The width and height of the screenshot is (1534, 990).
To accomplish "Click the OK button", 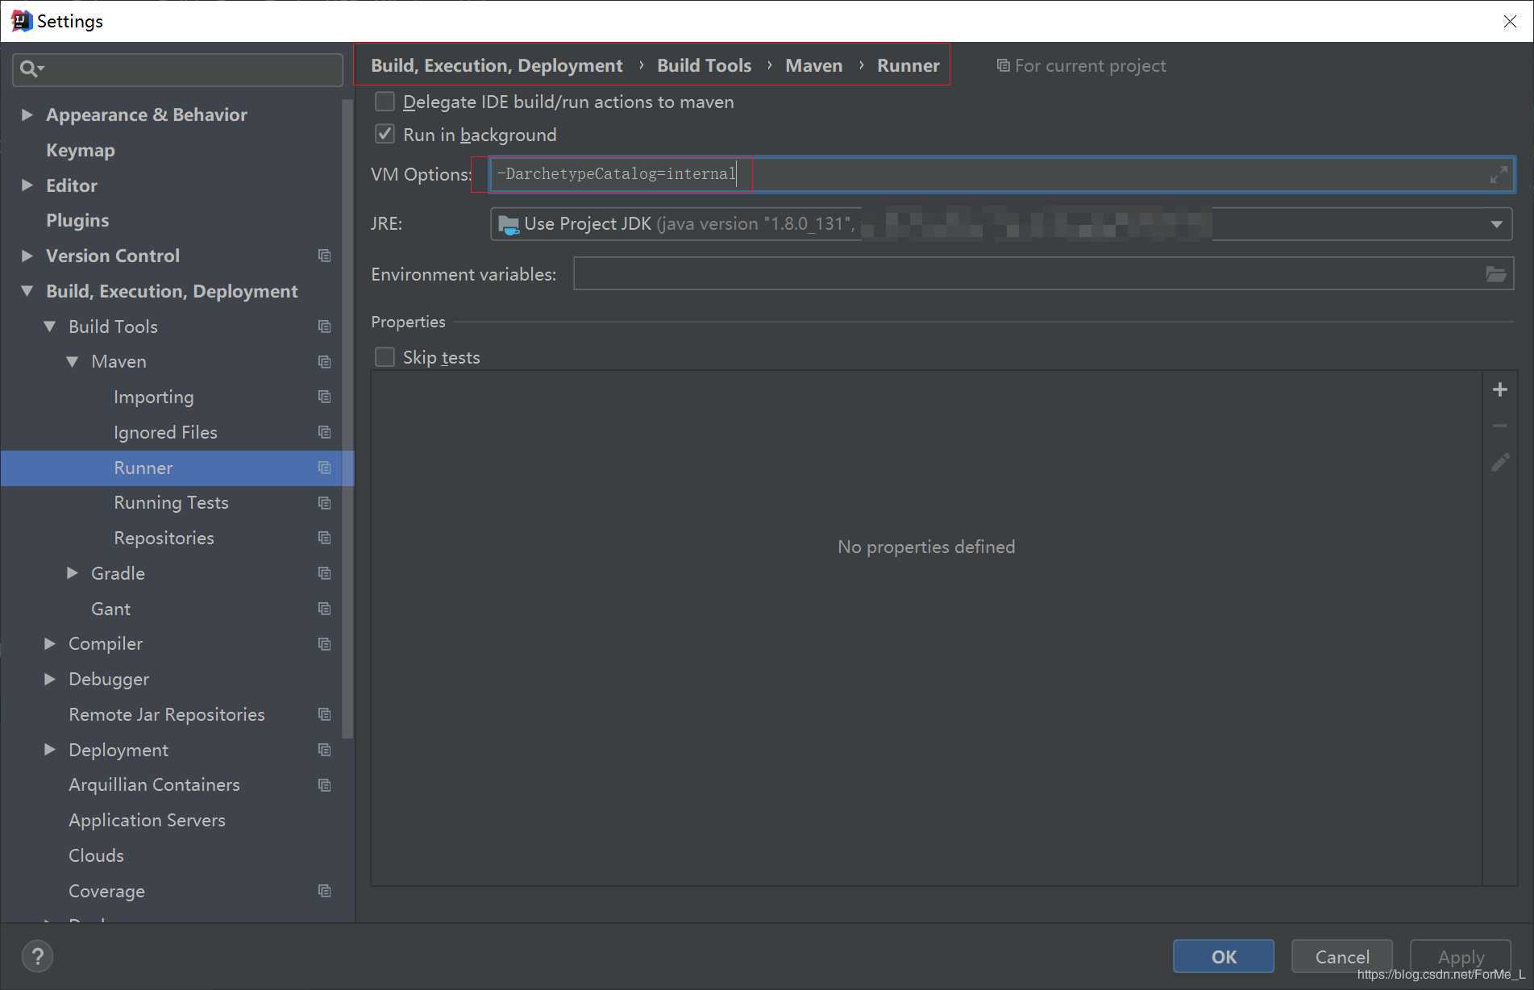I will tap(1223, 957).
